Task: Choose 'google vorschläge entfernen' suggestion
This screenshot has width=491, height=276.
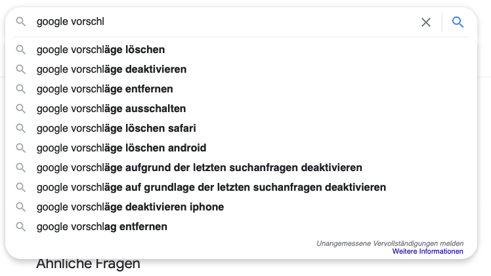Action: (x=241, y=89)
